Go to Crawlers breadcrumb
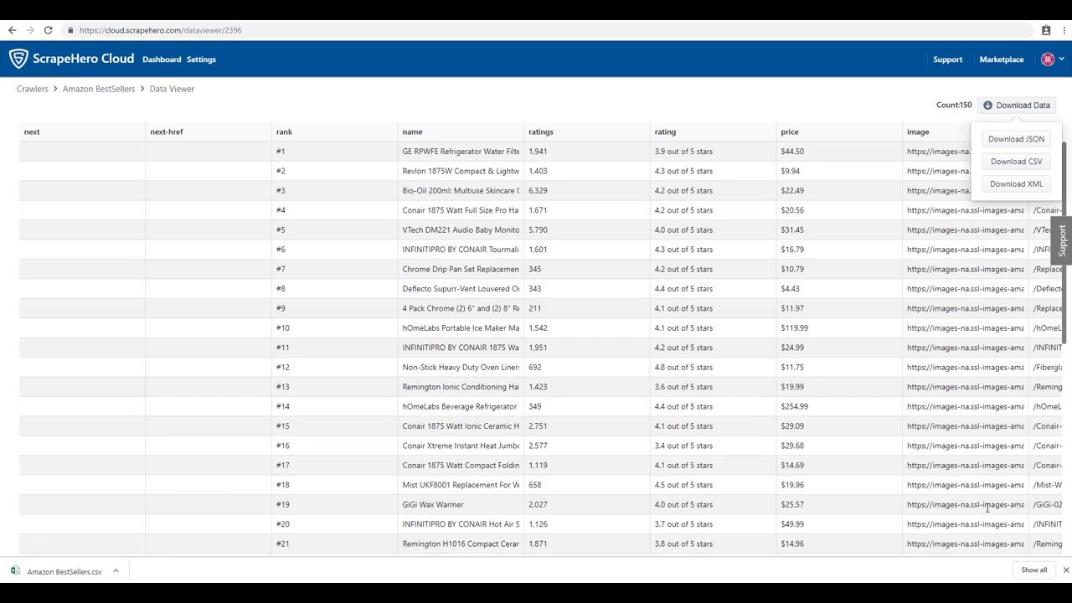The width and height of the screenshot is (1072, 603). click(33, 89)
